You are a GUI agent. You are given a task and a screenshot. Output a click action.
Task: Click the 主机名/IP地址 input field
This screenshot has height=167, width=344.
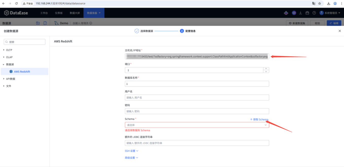click(197, 56)
